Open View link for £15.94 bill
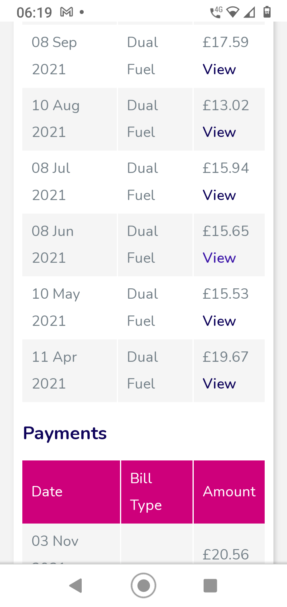The image size is (287, 607). 219,195
